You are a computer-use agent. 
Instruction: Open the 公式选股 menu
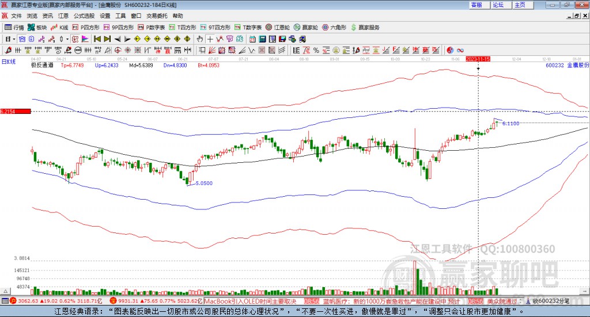pos(84,16)
